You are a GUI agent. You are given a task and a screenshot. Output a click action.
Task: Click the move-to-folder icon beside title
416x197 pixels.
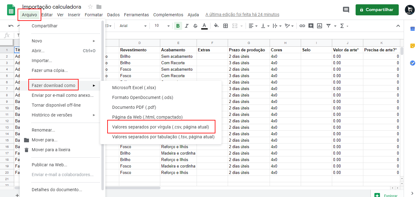[x=99, y=7]
